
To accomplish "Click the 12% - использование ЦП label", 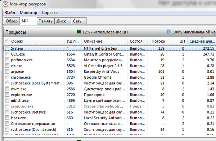I will click(x=105, y=32).
